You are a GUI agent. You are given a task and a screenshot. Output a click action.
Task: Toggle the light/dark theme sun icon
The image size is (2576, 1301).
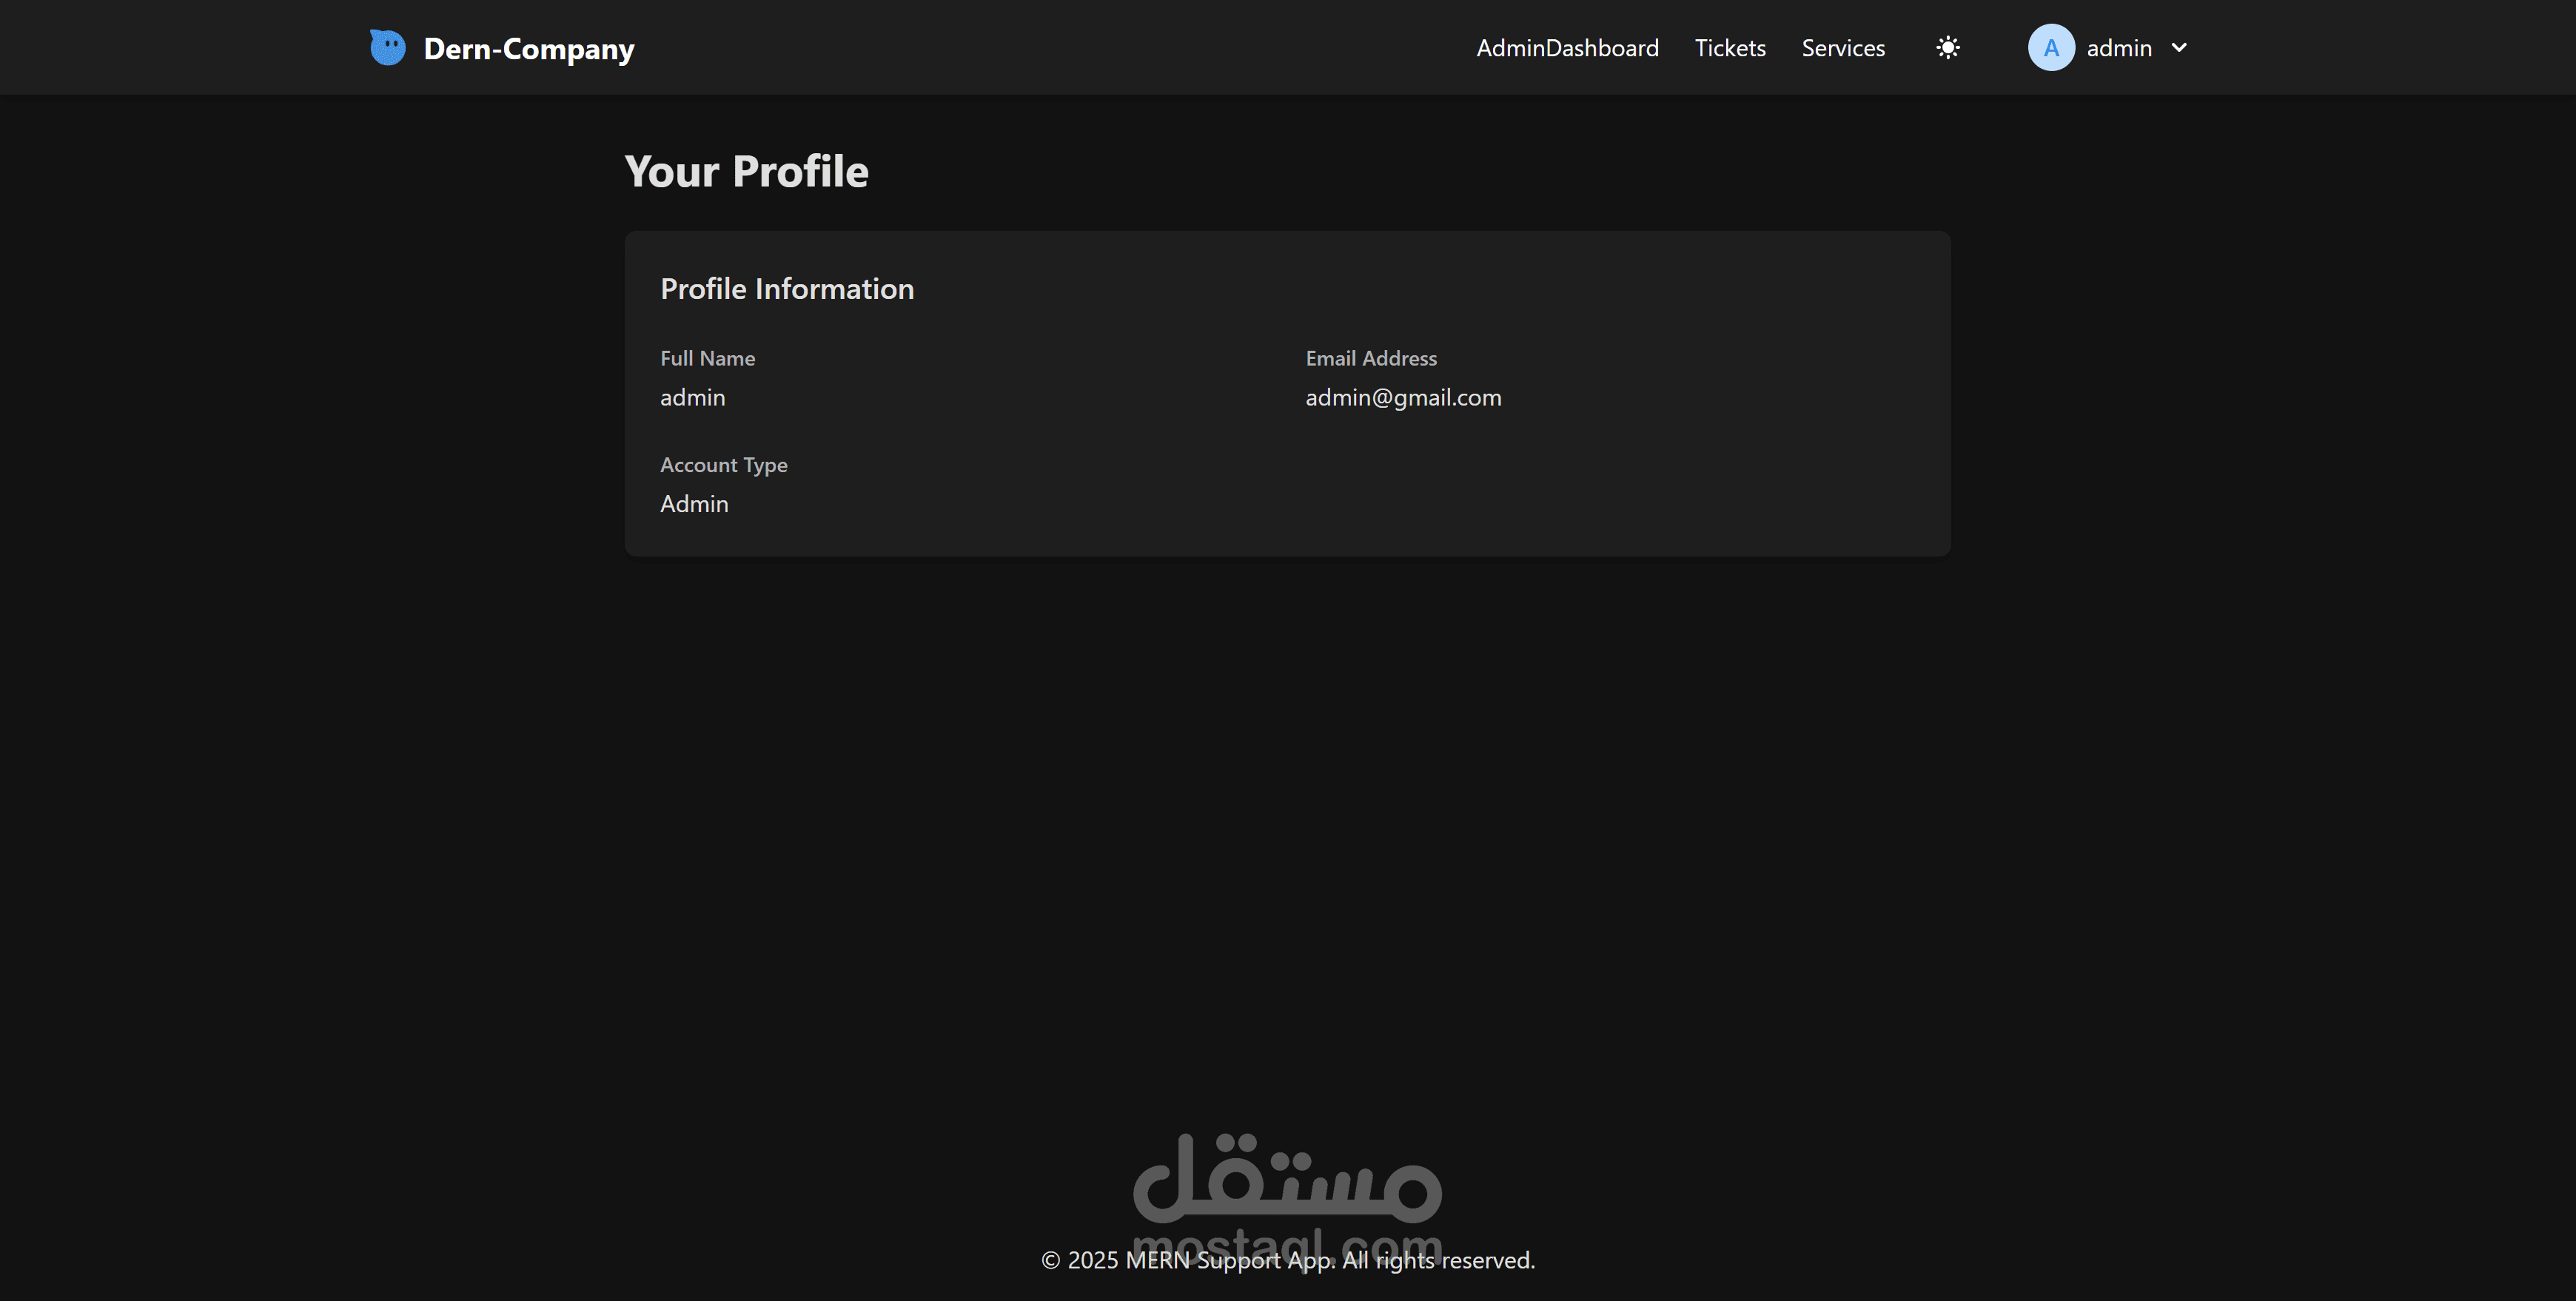pos(1947,47)
